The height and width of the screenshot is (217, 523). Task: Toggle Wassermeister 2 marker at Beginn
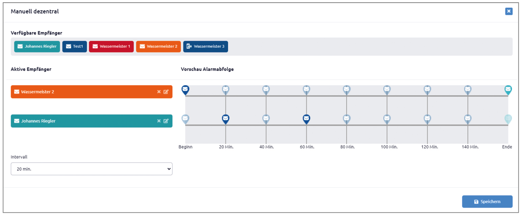[x=185, y=90]
